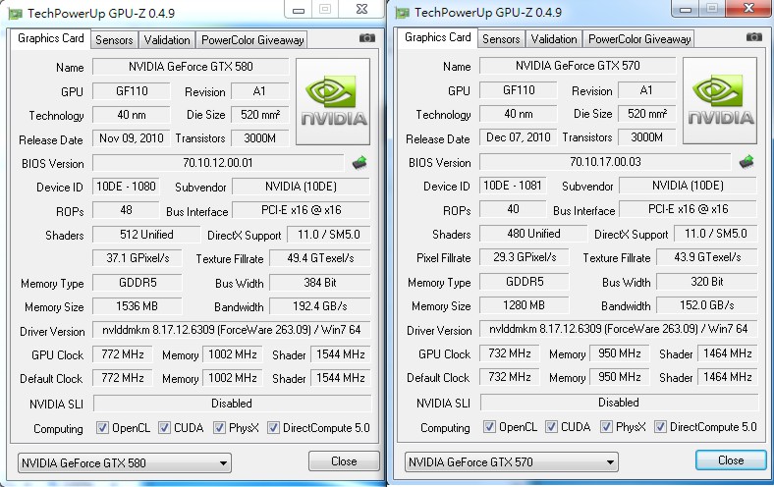Click Release Date value Nov 09, 2010
Viewport: 774px width, 487px height.
pos(132,138)
